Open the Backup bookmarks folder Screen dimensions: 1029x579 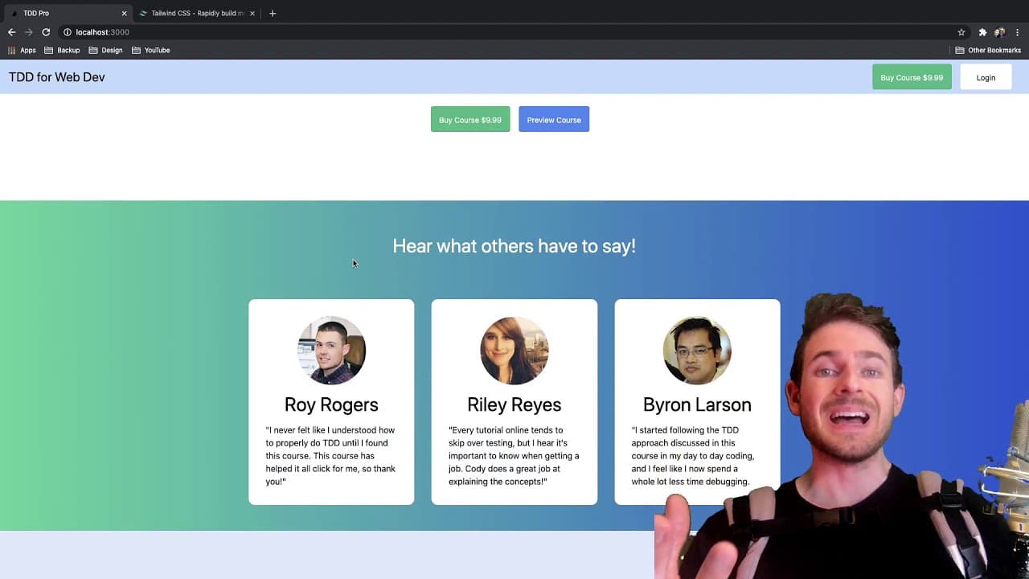tap(62, 50)
